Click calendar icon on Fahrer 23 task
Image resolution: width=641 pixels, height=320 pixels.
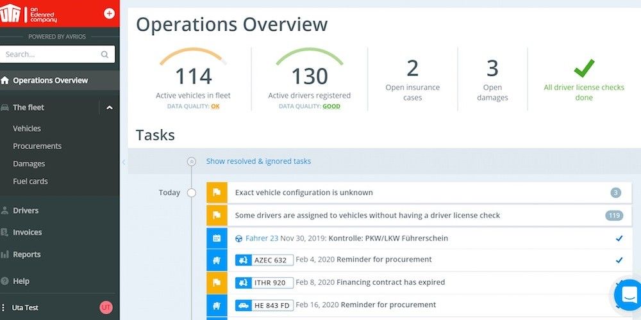point(217,238)
